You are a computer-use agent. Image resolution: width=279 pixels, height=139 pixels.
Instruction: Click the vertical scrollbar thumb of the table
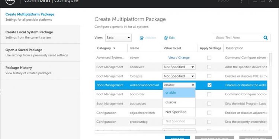(x=270, y=59)
